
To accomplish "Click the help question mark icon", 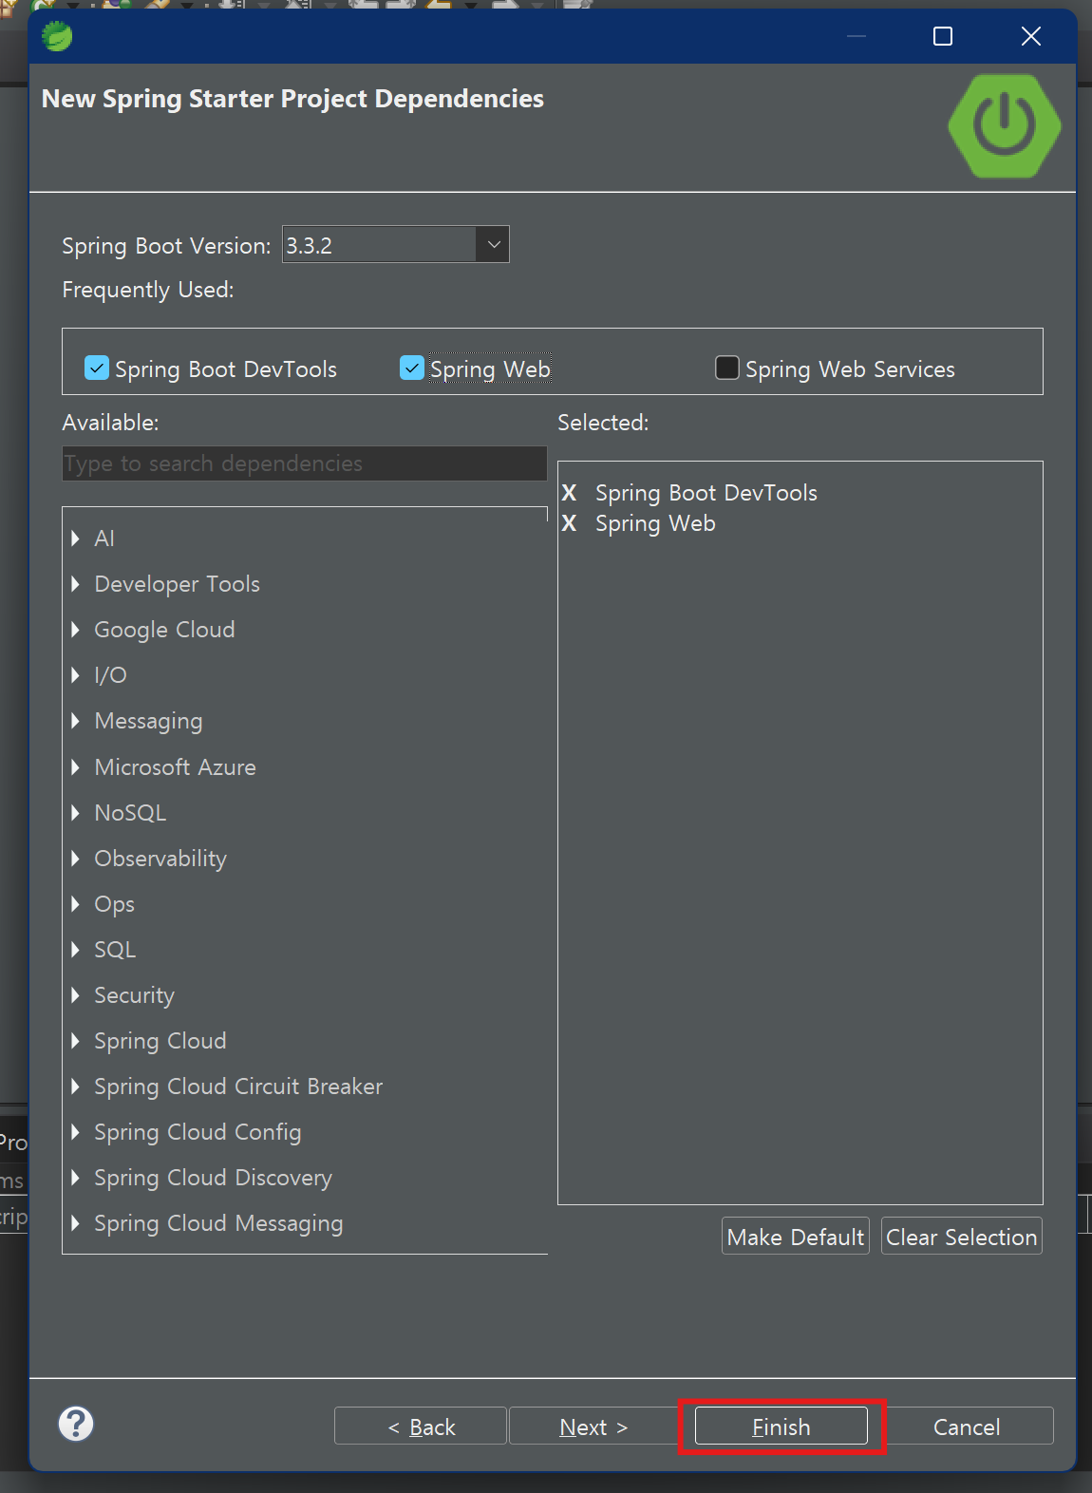I will (x=76, y=1424).
